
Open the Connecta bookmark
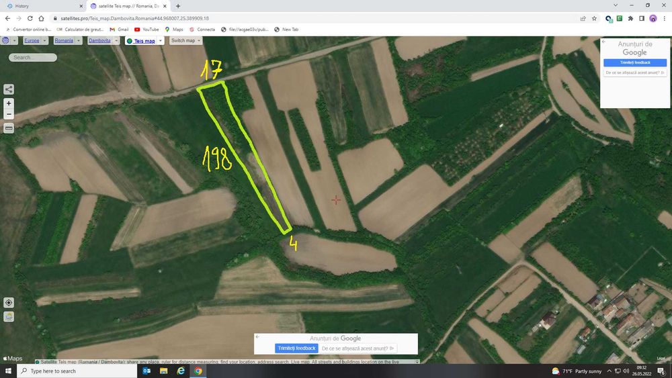202,30
